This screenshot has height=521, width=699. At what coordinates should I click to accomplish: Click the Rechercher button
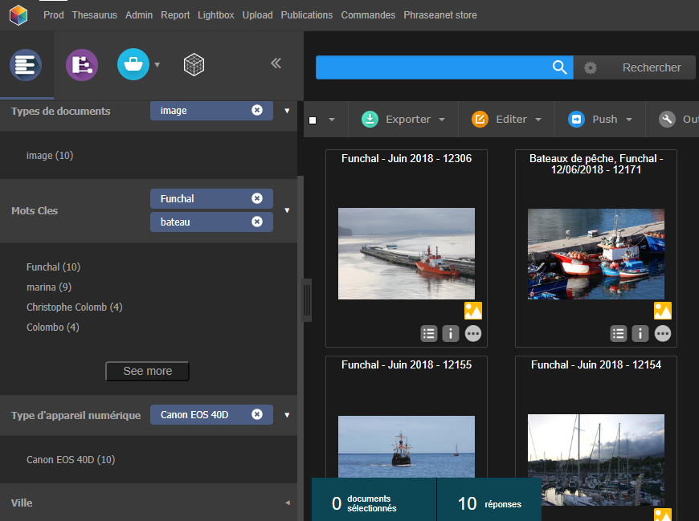(x=651, y=68)
